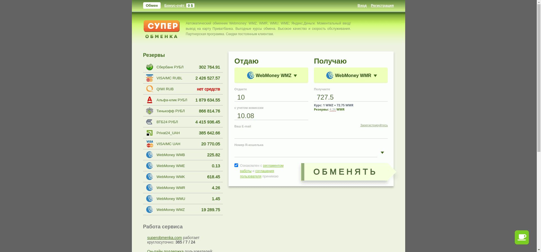Click the 'Работа сервиса' heading
The height and width of the screenshot is (252, 541).
click(x=163, y=227)
